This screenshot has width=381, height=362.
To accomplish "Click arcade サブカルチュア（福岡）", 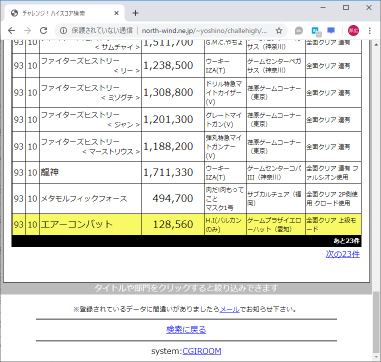I will pos(274,198).
